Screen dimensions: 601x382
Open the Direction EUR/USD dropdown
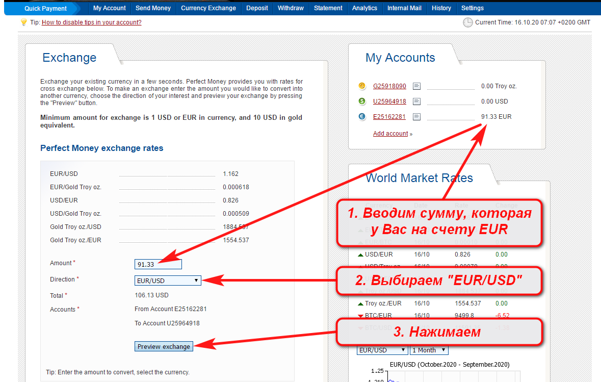click(168, 281)
